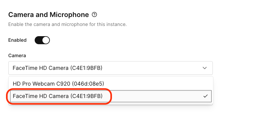Screen dimensions: 253x119
Task: Open the help icon beside Camera and Microphone
Action: click(94, 15)
